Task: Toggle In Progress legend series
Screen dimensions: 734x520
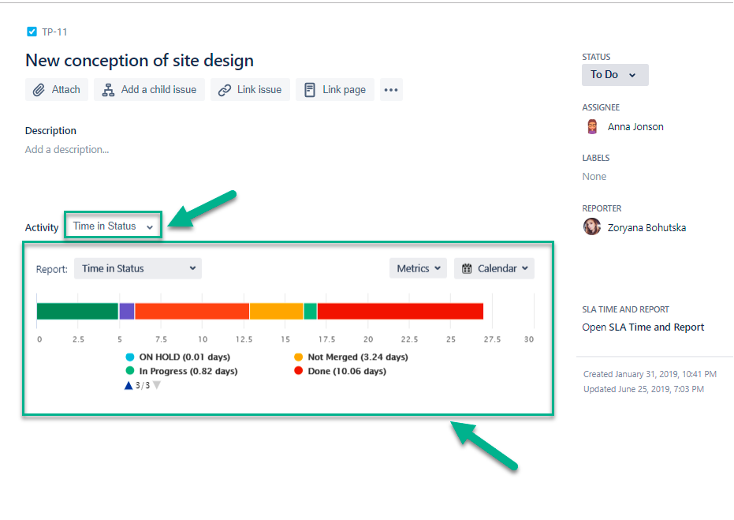Action: [x=181, y=372]
